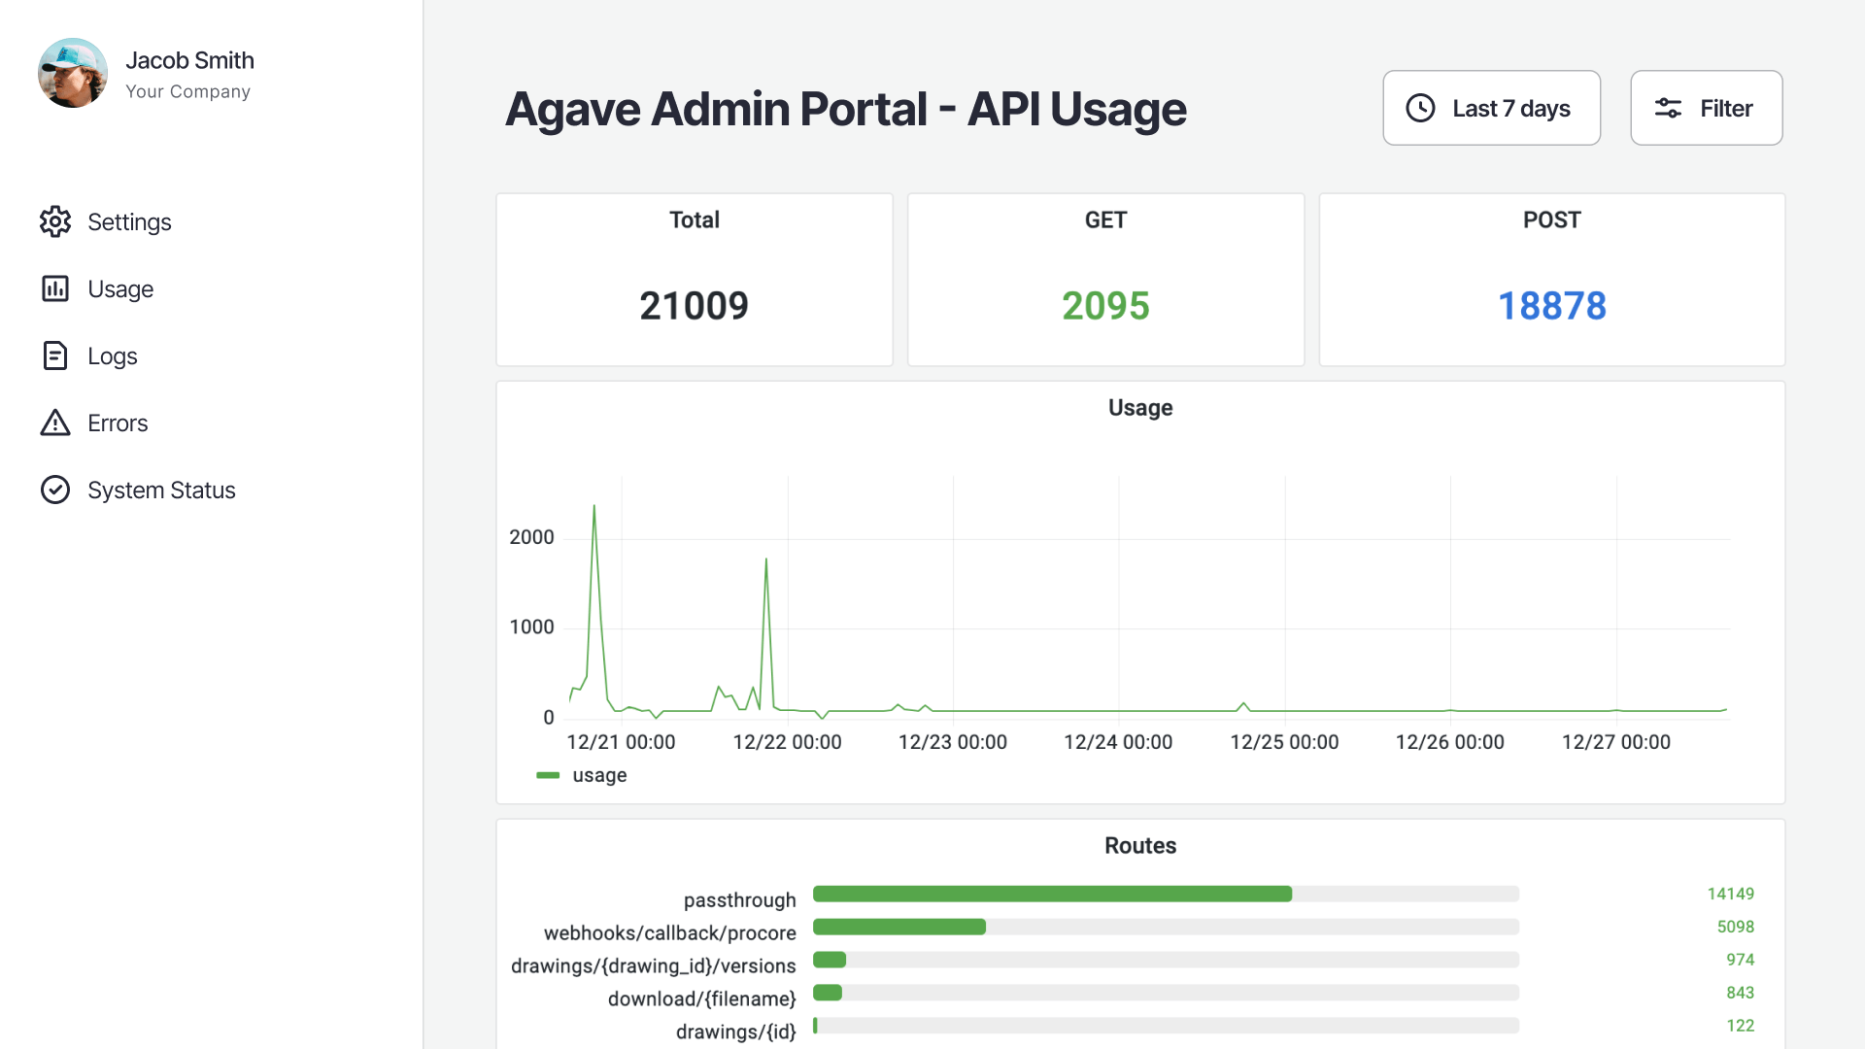The image size is (1865, 1049).
Task: Click the clock icon in Last 7 days
Action: click(x=1420, y=108)
